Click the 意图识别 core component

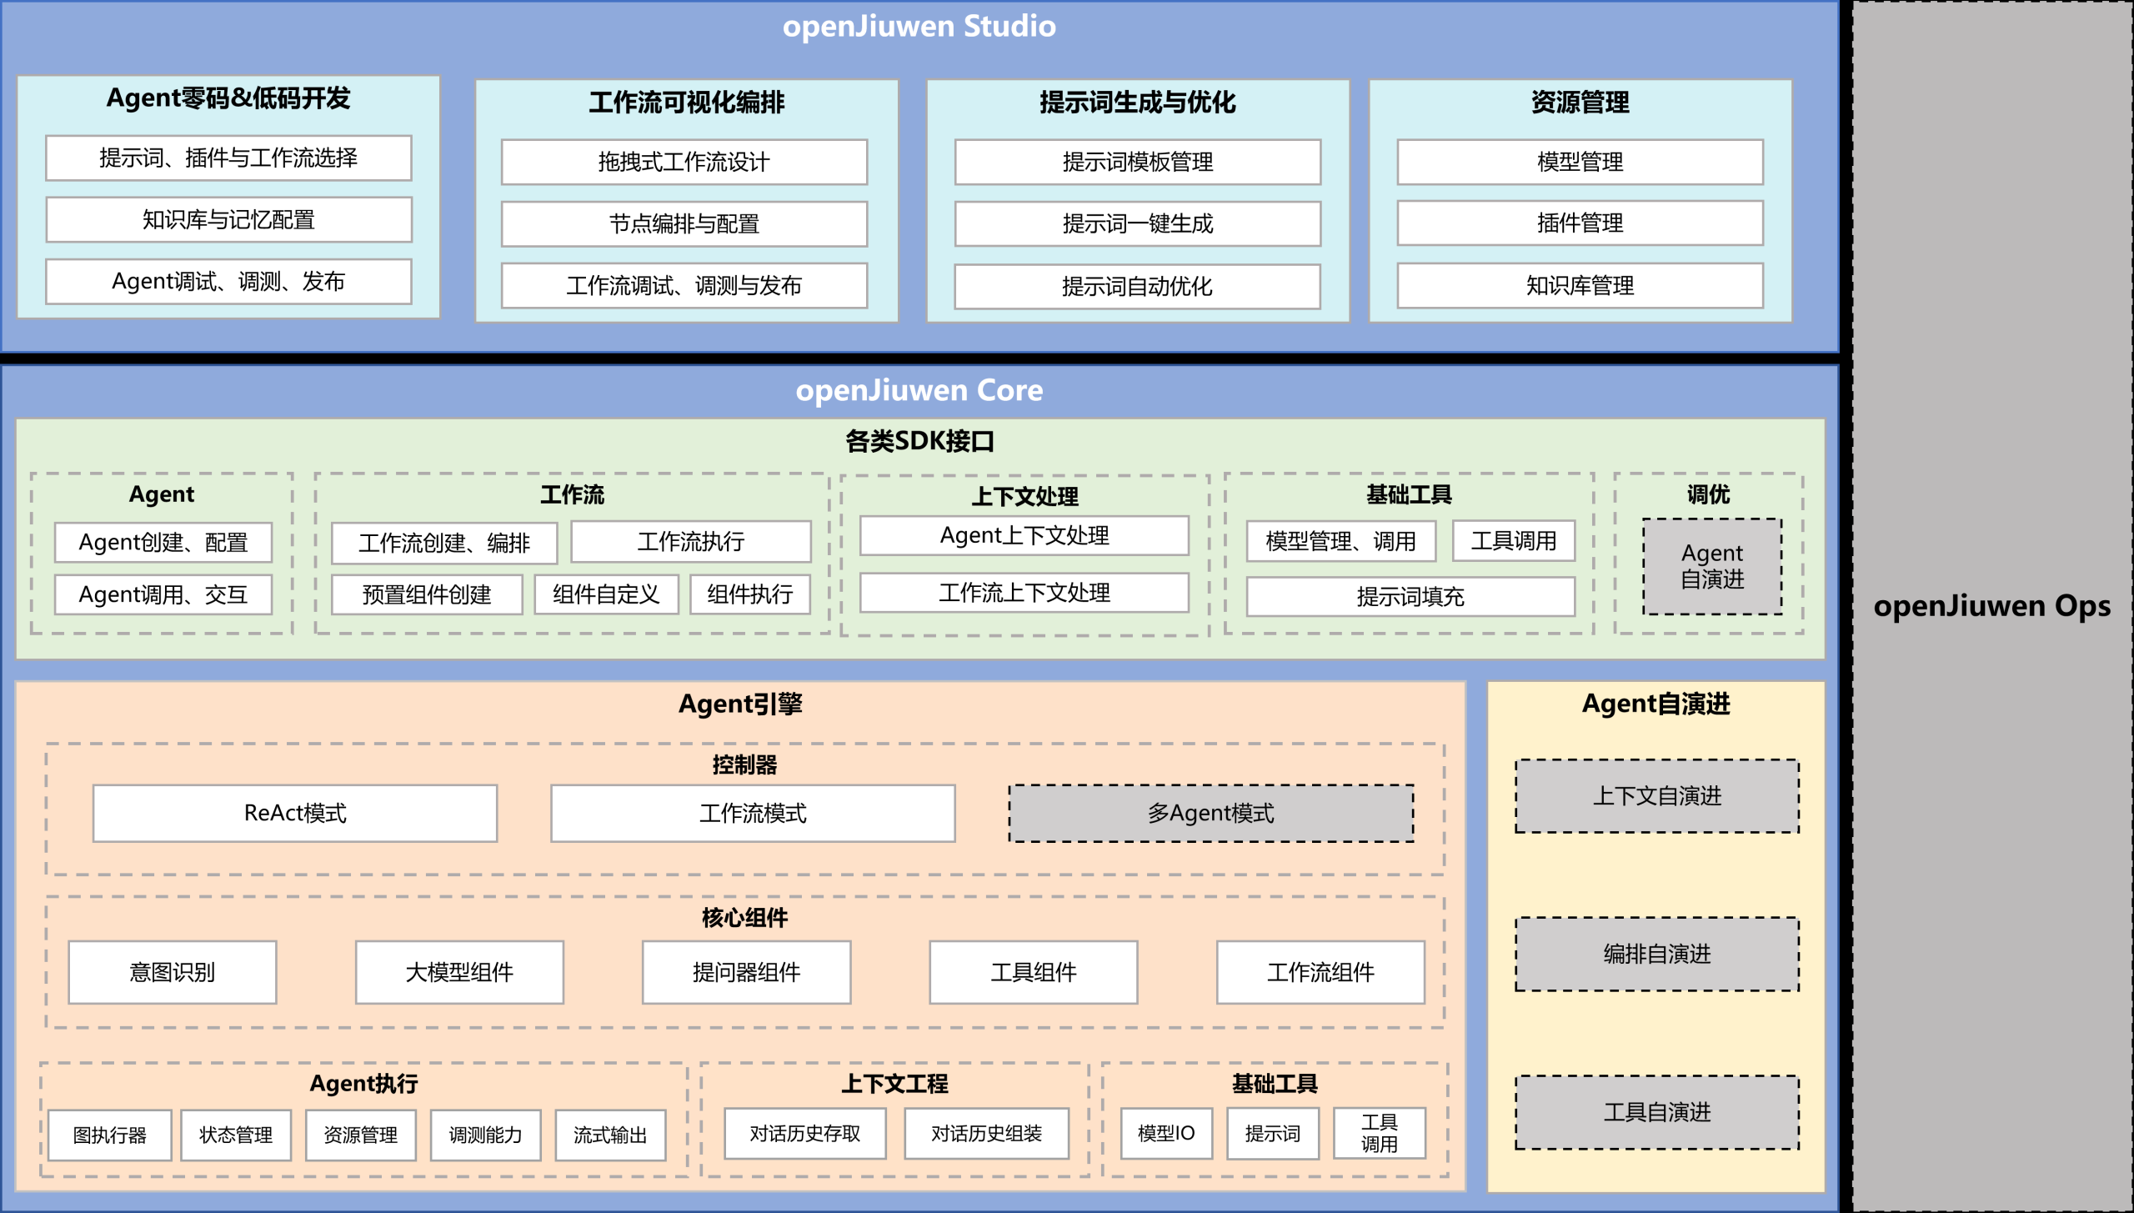pos(173,972)
